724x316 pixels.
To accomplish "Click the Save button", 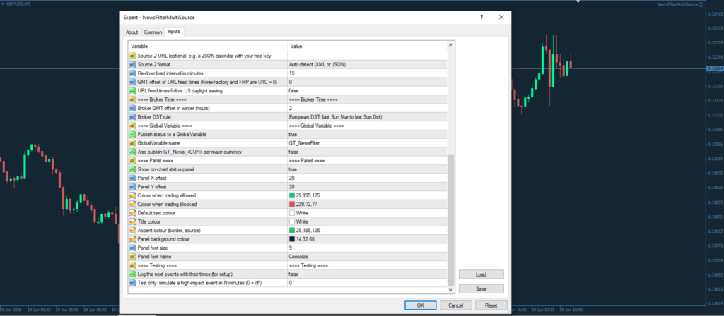I will 481,288.
